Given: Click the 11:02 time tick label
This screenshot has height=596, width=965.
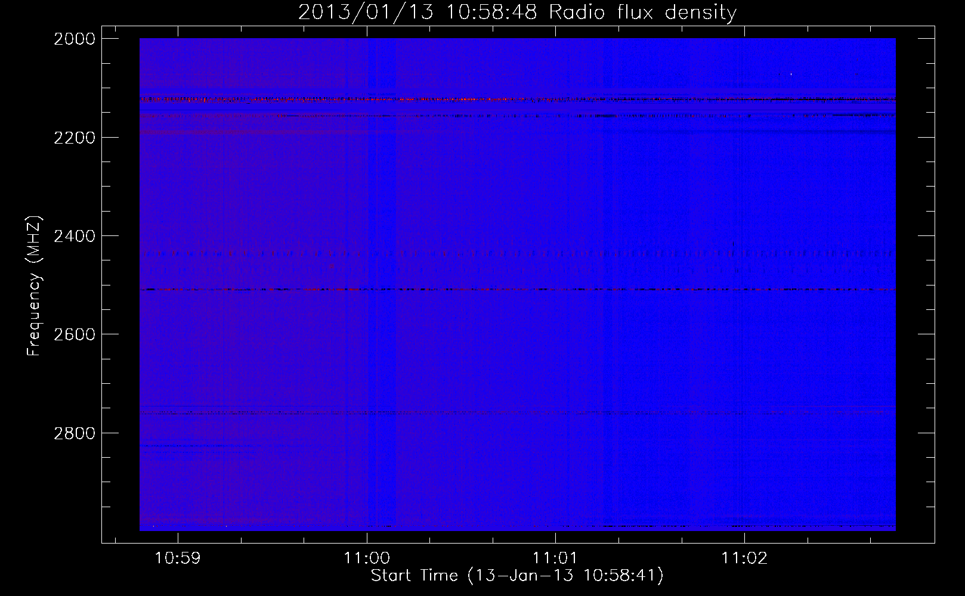Looking at the screenshot, I should 744,558.
